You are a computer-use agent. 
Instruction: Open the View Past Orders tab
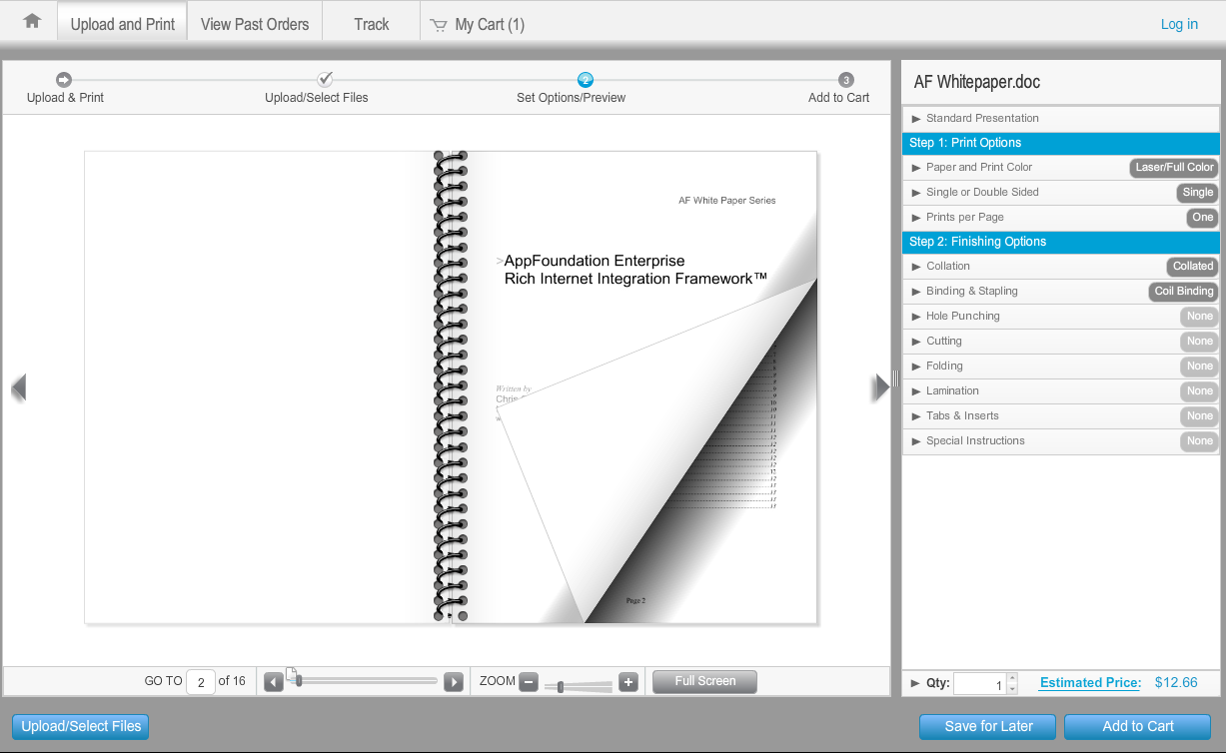(x=255, y=24)
